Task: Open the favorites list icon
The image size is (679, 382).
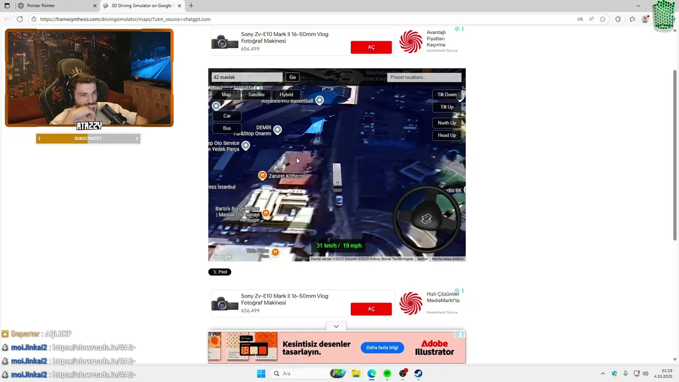Action: (632, 19)
